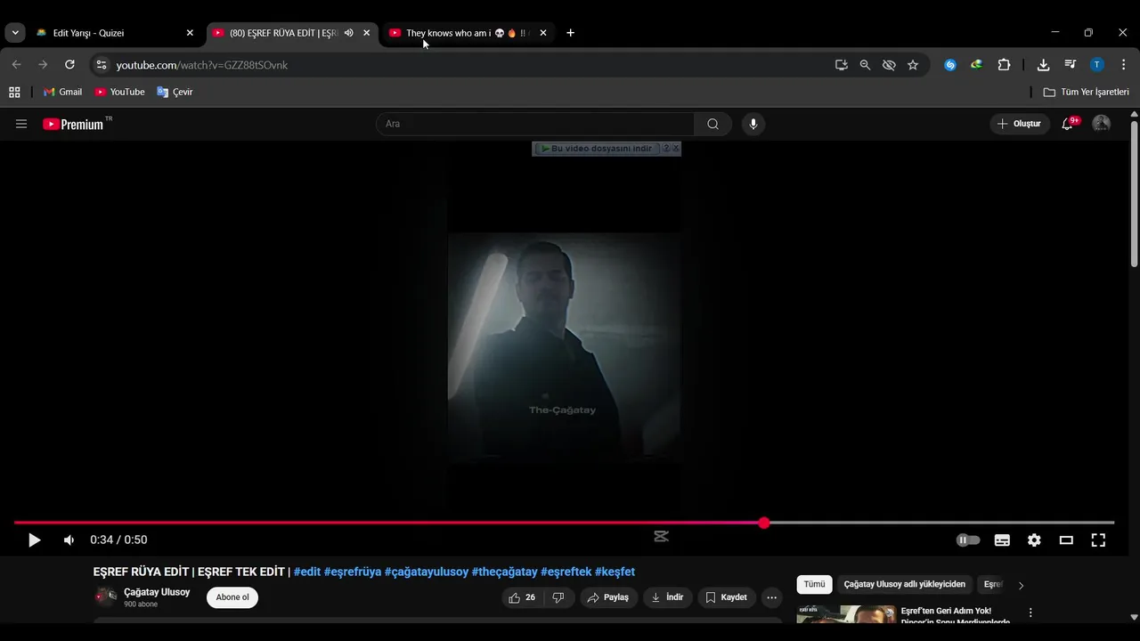Image resolution: width=1140 pixels, height=641 pixels.
Task: Open Çevir bookmark
Action: click(175, 92)
